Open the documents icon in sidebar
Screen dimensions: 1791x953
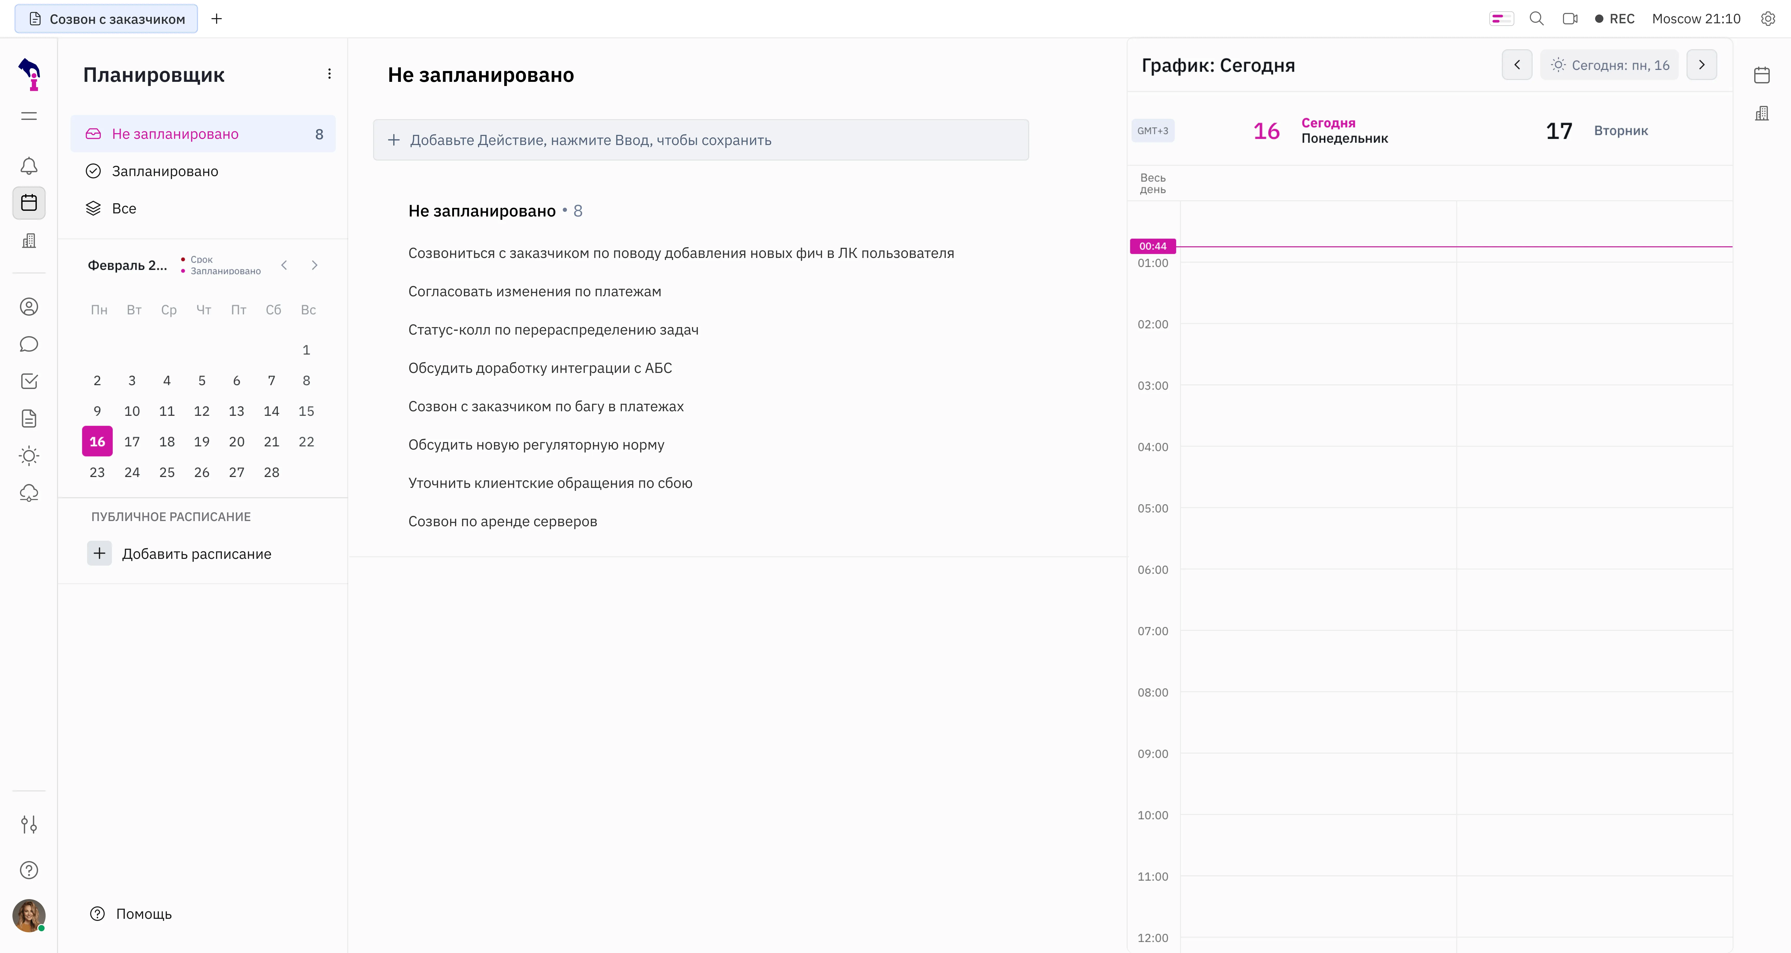point(29,418)
